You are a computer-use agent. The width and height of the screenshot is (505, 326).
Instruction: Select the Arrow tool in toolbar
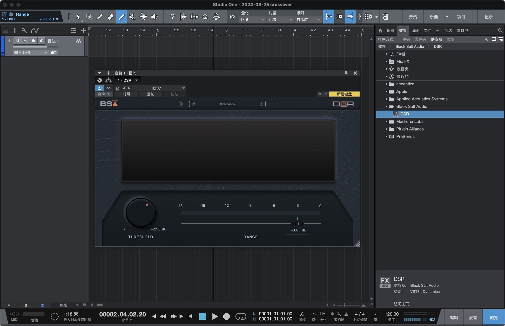tap(78, 17)
